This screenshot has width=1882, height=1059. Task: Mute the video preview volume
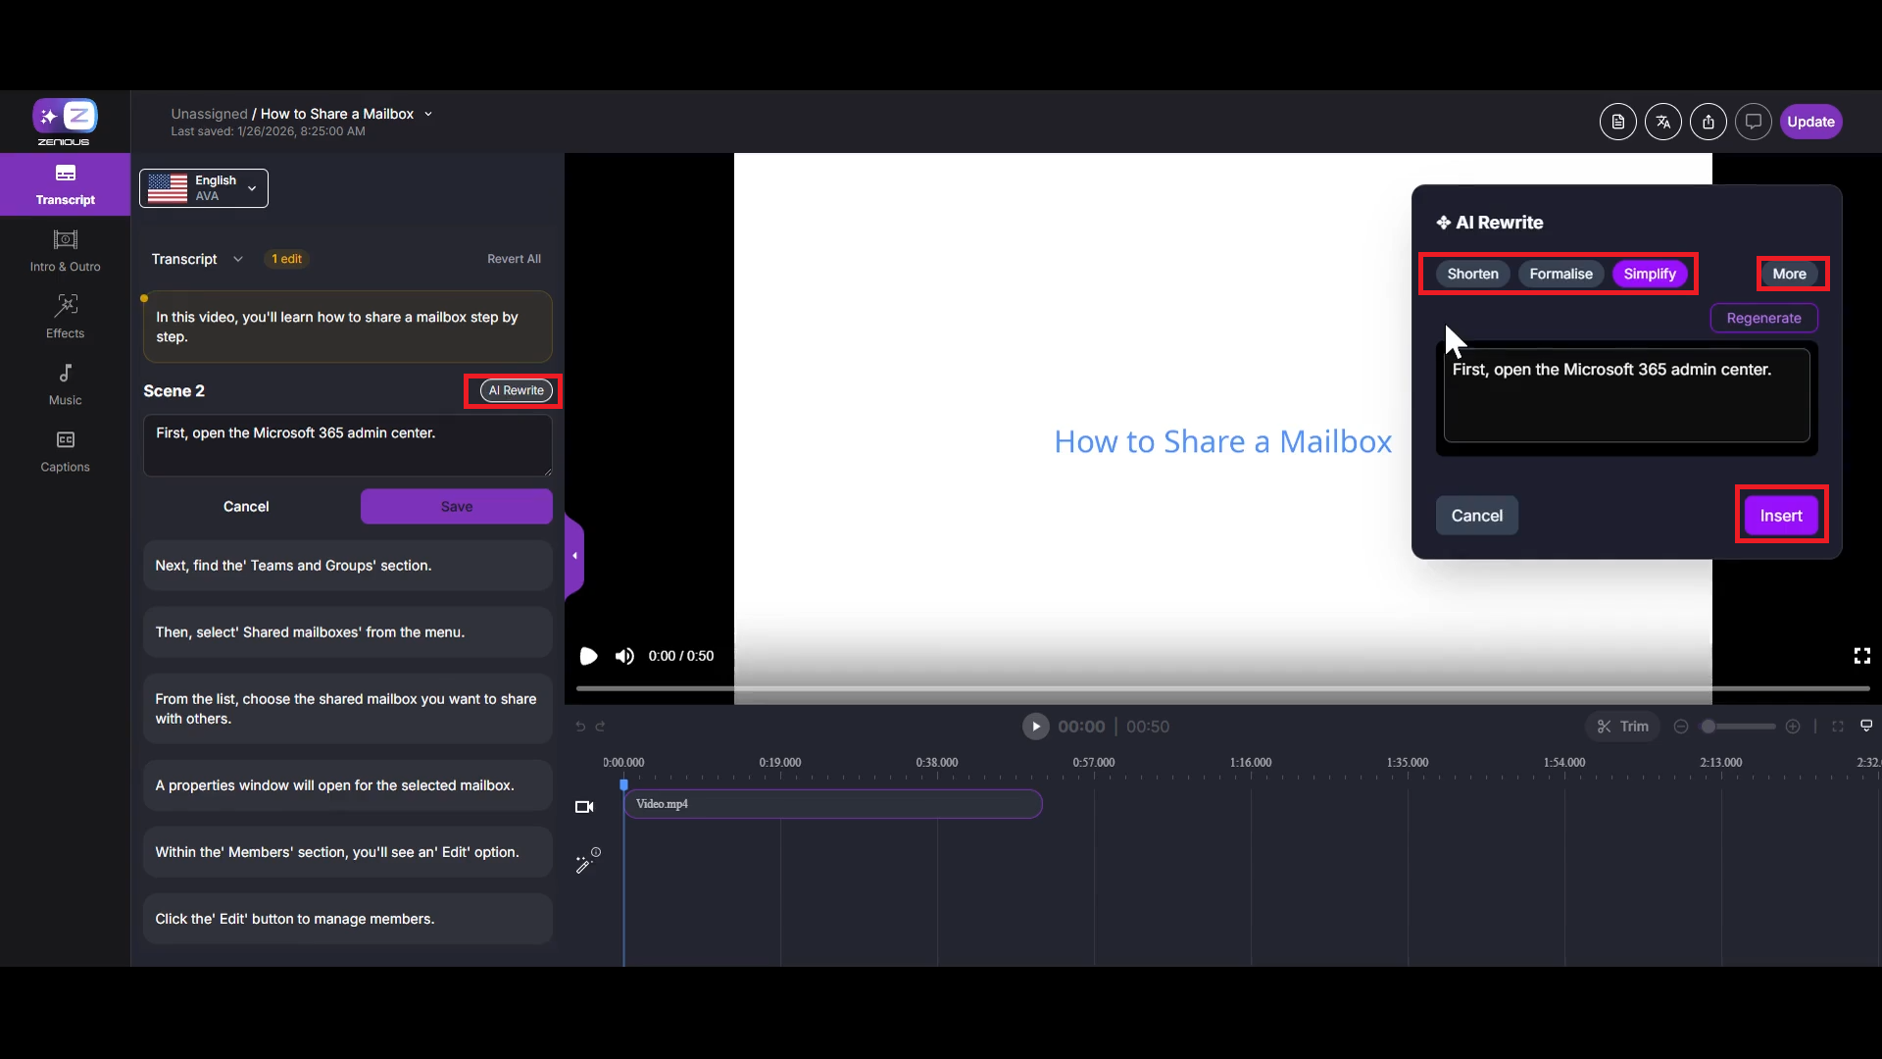point(624,656)
